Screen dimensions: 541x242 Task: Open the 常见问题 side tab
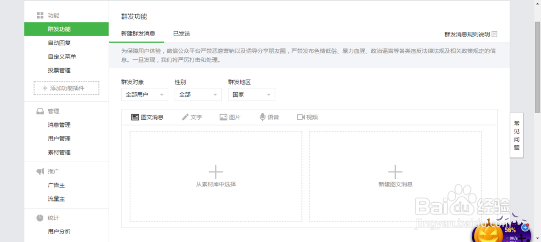517,135
